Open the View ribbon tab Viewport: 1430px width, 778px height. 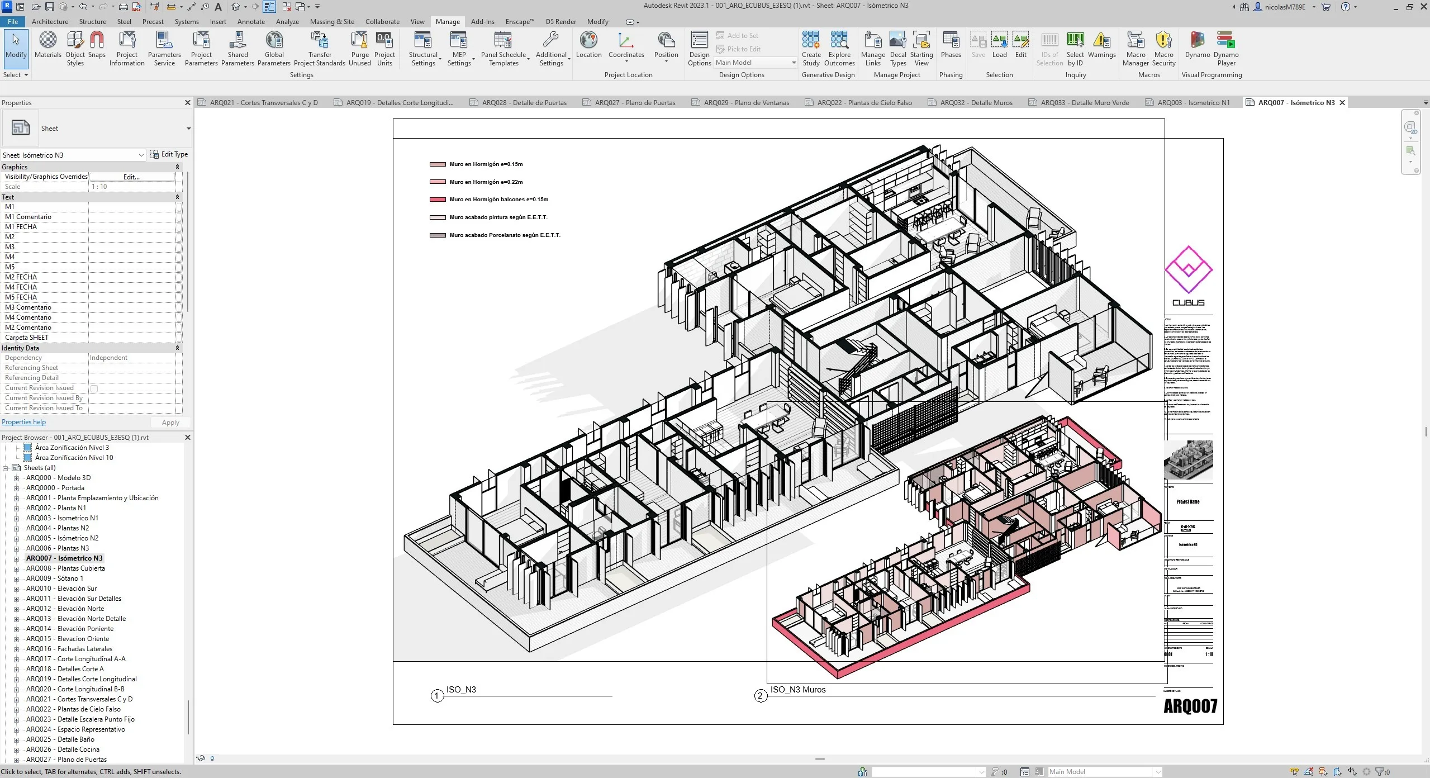(x=417, y=22)
